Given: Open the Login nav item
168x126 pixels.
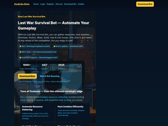Looking at the screenshot, I should [x=43, y=4].
